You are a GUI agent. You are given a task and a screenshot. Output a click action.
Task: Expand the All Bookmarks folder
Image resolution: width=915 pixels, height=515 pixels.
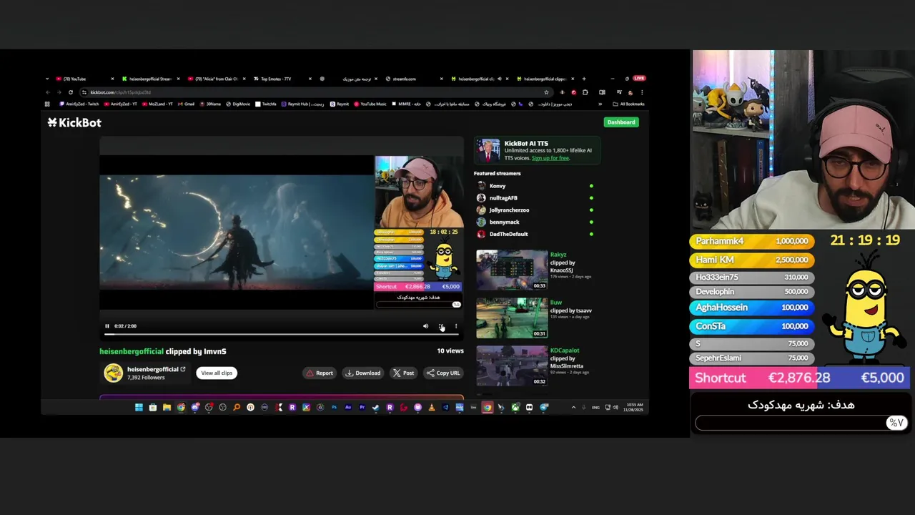[x=629, y=104]
